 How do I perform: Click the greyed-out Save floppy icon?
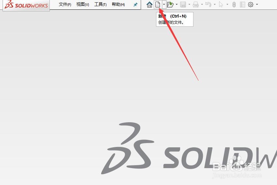pyautogui.click(x=183, y=5)
